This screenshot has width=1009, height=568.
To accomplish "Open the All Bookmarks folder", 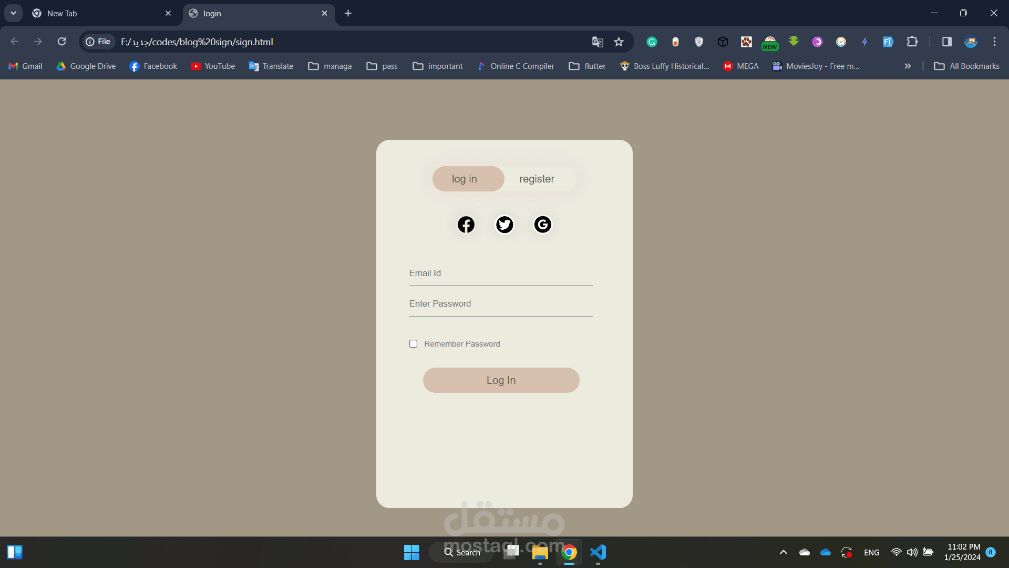I will (x=967, y=66).
